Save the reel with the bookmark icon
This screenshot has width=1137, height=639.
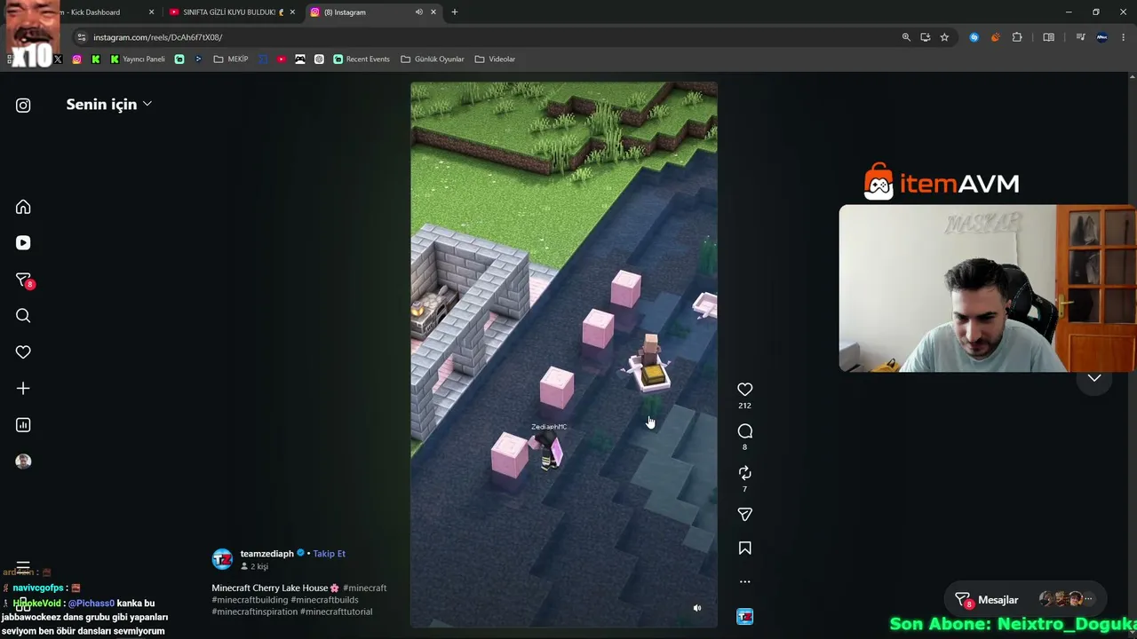745,548
